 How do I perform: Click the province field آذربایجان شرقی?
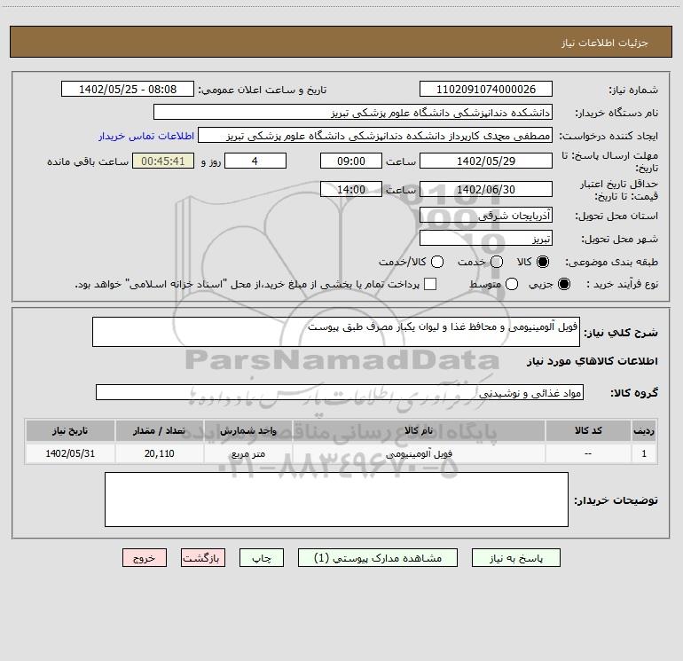pos(486,215)
